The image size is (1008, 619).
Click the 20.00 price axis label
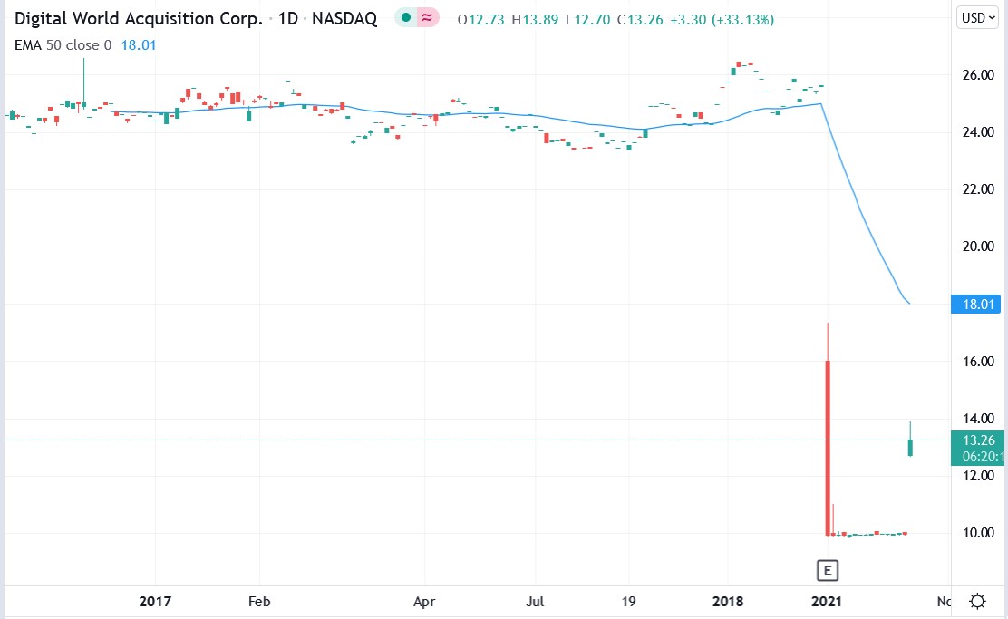tap(978, 247)
